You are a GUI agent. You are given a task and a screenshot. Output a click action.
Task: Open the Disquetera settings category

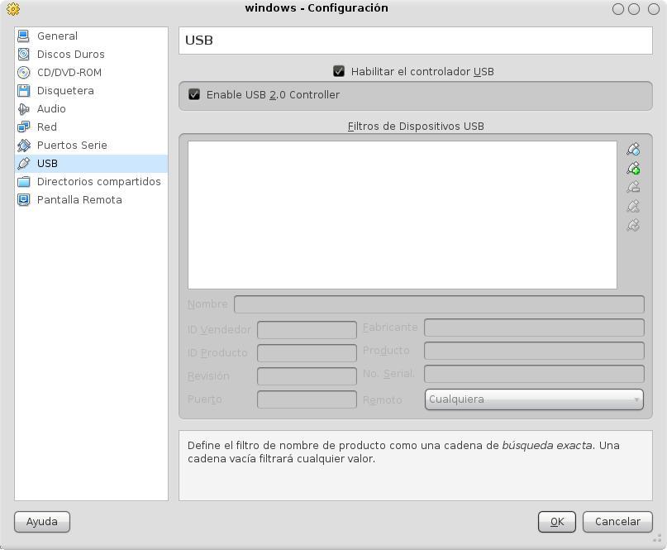click(x=91, y=91)
